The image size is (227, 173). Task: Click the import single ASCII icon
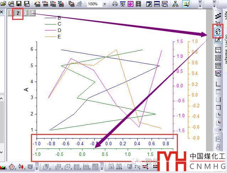(x=45, y=4)
